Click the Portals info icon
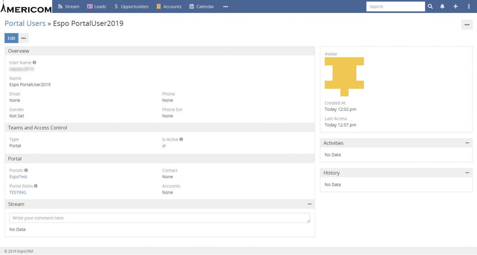The height and width of the screenshot is (255, 477). point(26,170)
